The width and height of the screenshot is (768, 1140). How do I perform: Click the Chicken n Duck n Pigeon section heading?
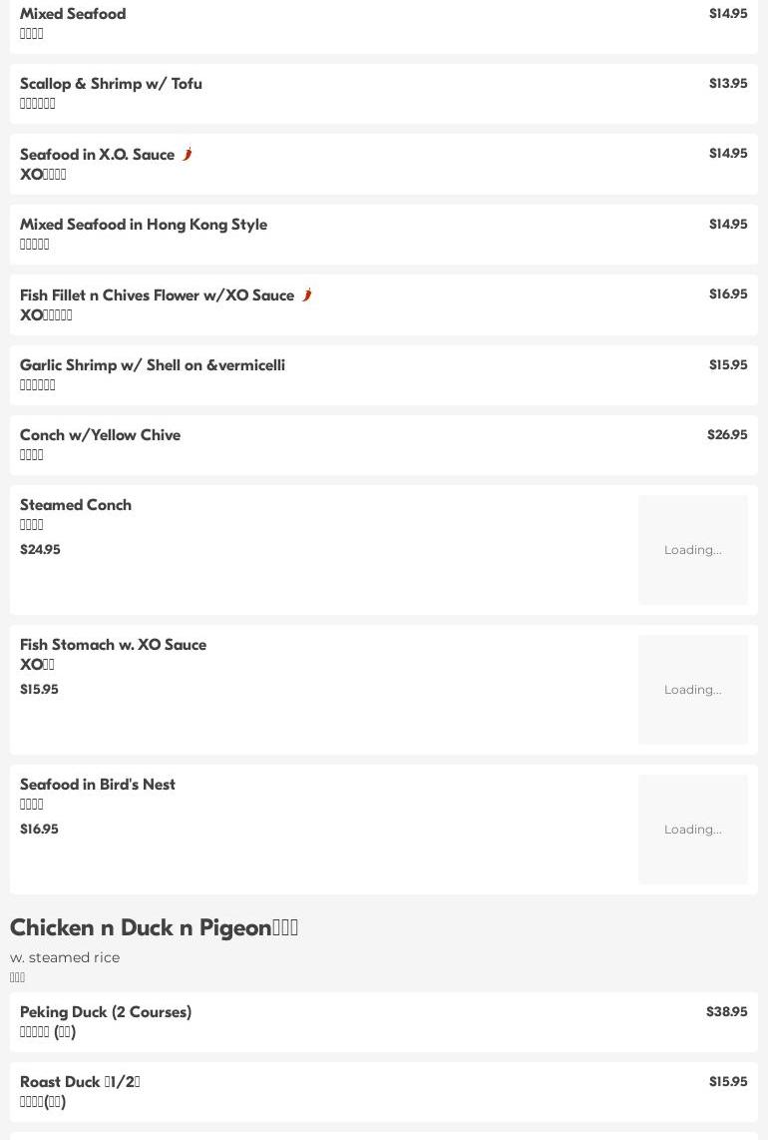(x=154, y=927)
